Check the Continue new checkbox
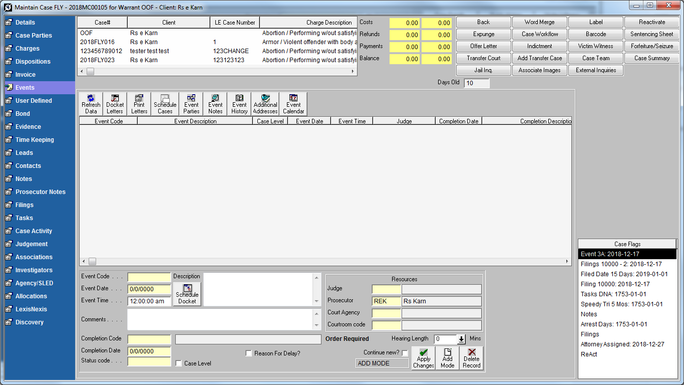This screenshot has height=385, width=684. coord(405,353)
